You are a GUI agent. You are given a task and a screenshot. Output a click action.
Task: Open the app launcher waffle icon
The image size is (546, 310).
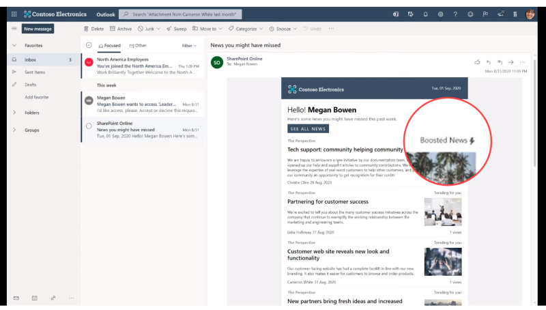14,14
